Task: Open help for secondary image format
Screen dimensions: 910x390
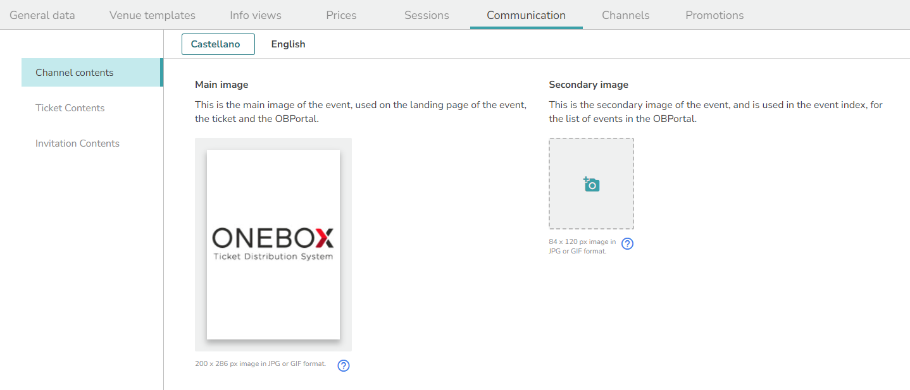Action: [x=627, y=244]
